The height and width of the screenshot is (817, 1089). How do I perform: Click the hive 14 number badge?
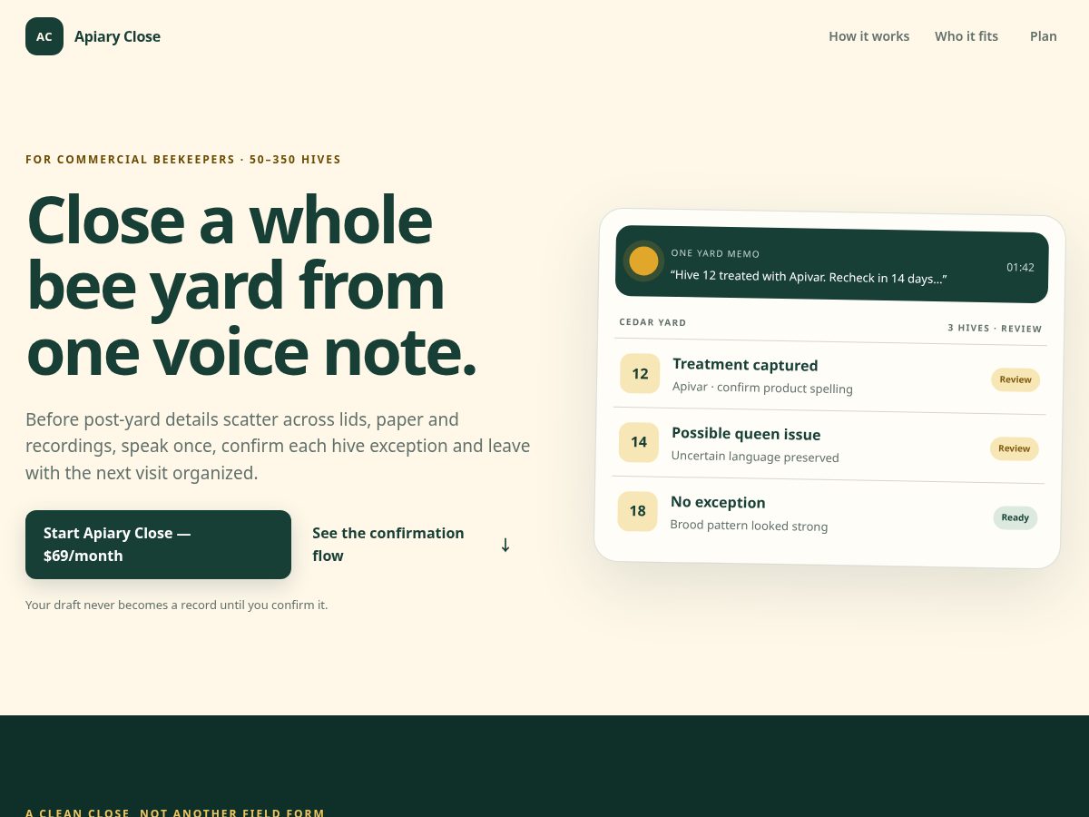pos(639,442)
